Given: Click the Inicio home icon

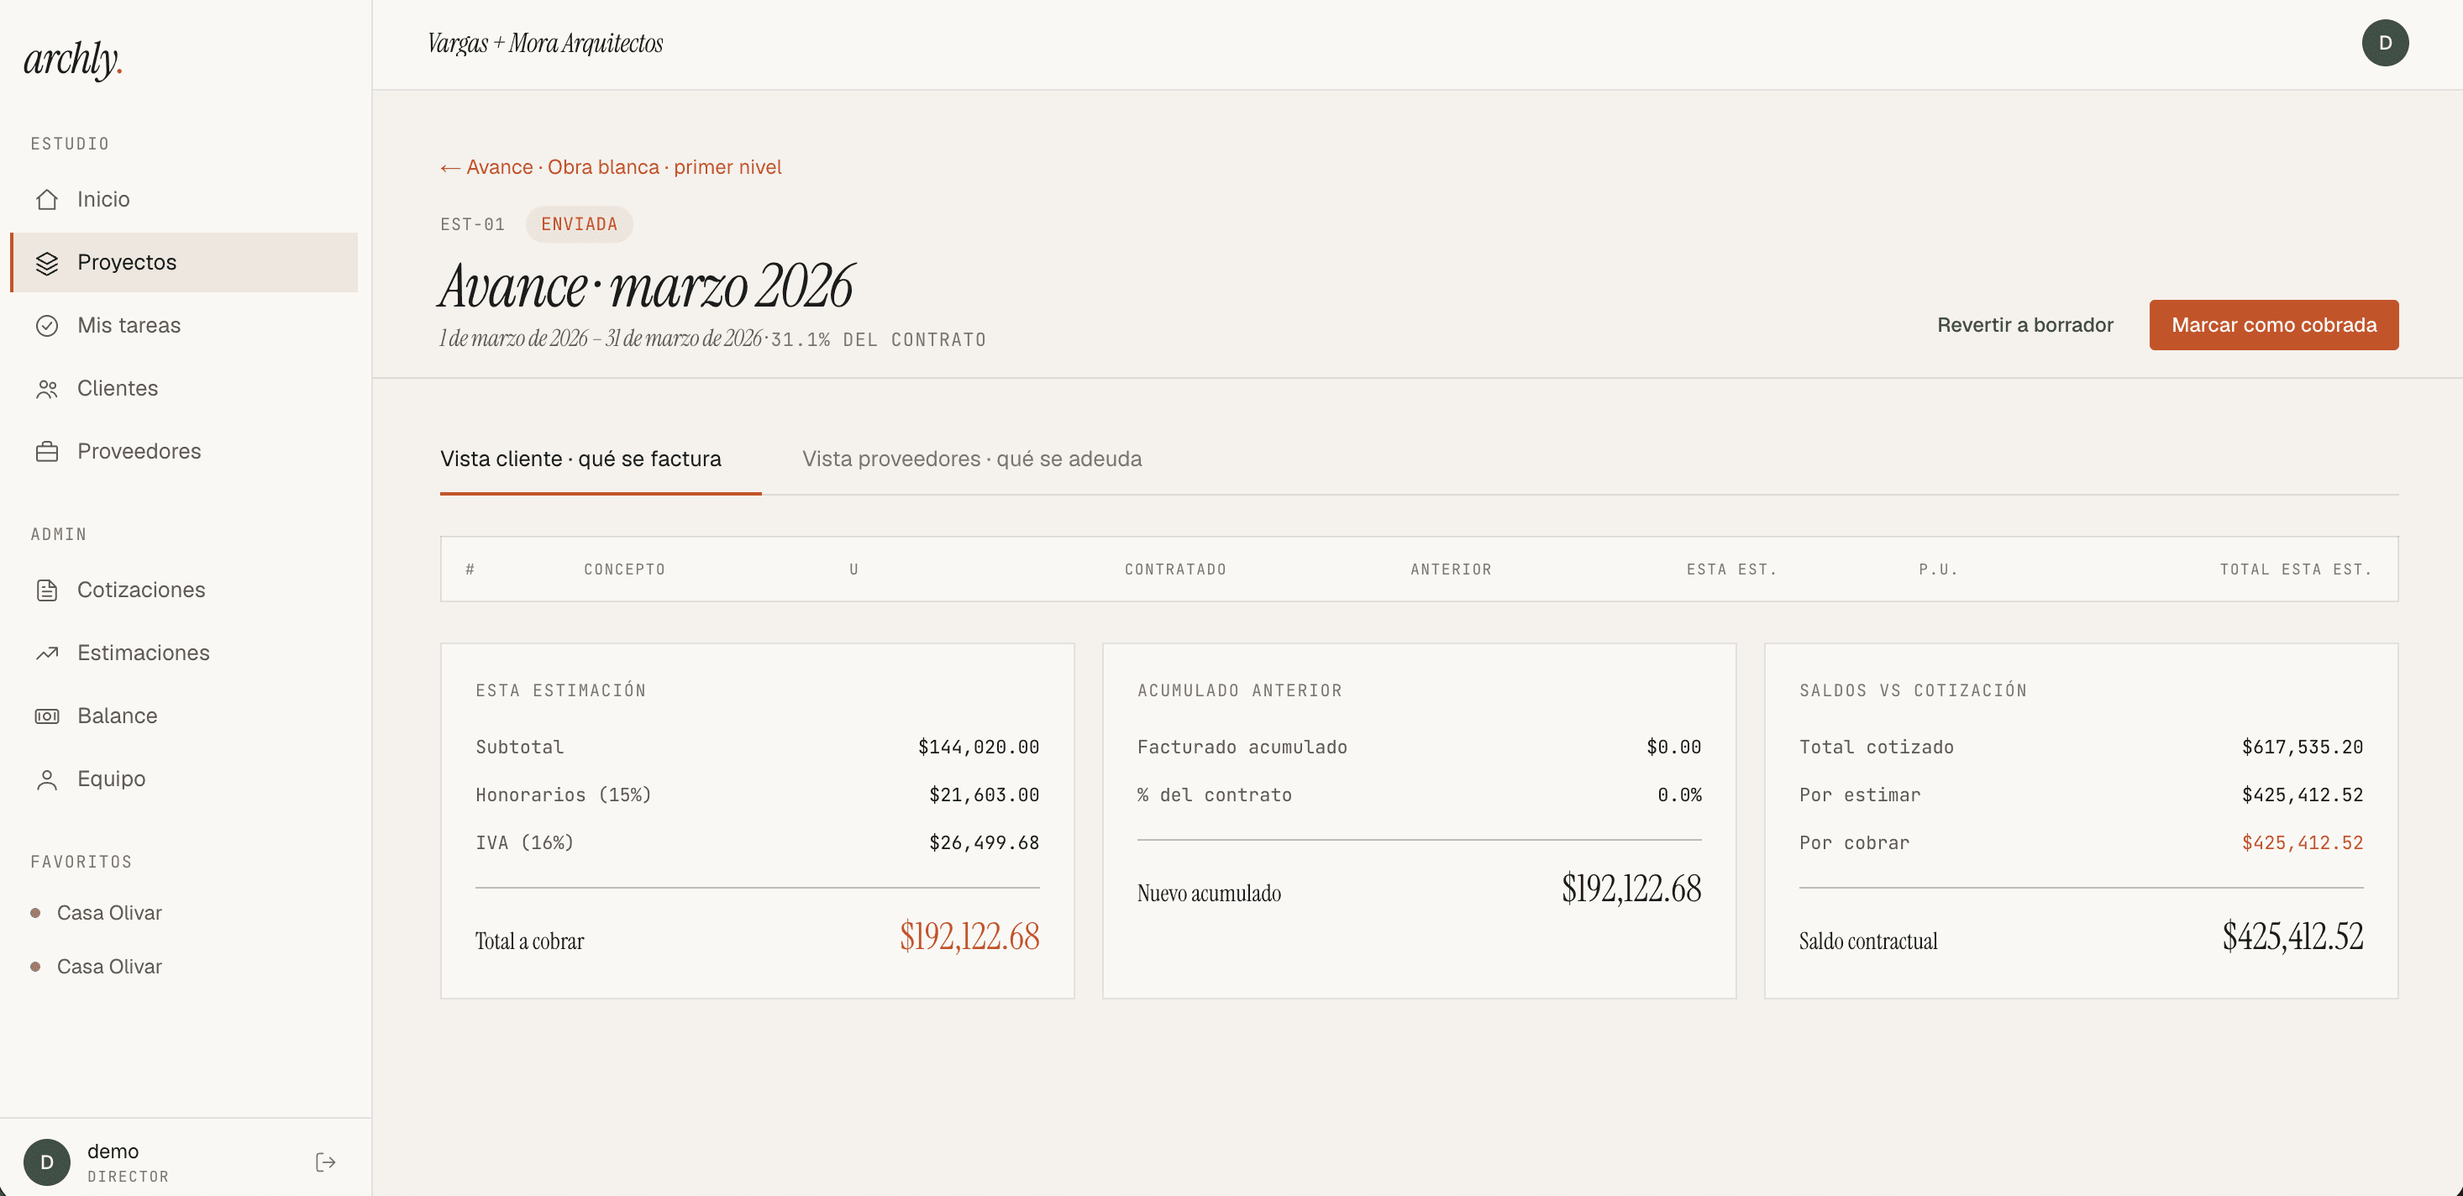Looking at the screenshot, I should click(x=47, y=199).
